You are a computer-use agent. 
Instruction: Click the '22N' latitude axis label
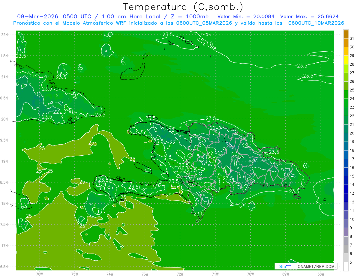tap(5, 34)
